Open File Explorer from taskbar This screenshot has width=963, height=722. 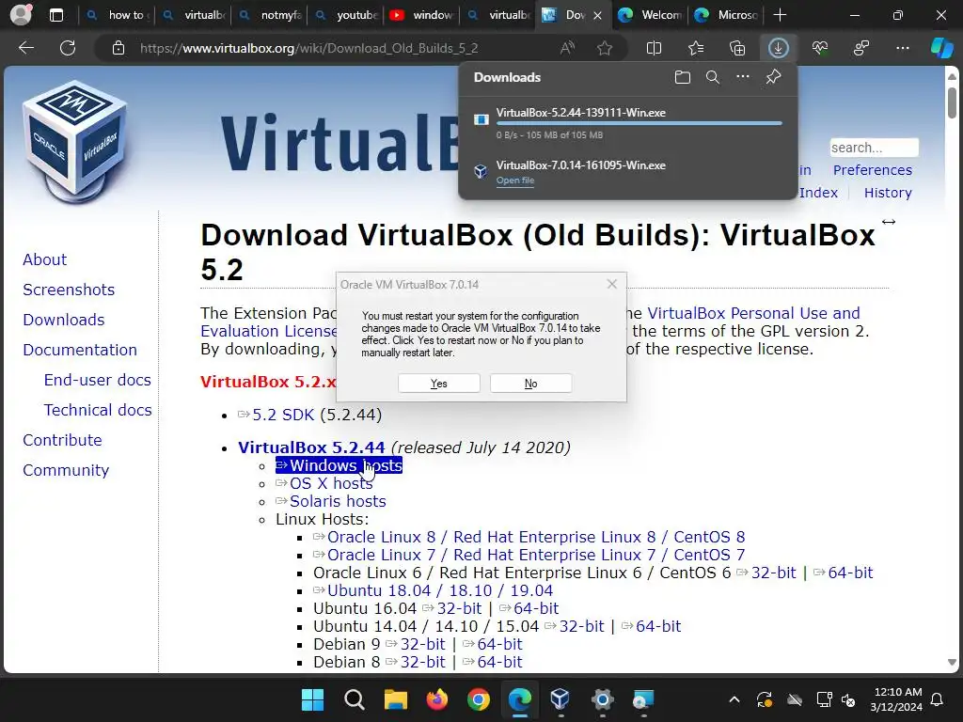click(396, 699)
